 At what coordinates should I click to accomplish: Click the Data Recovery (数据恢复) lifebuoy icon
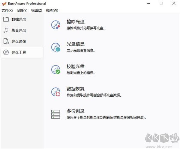pyautogui.click(x=56, y=92)
